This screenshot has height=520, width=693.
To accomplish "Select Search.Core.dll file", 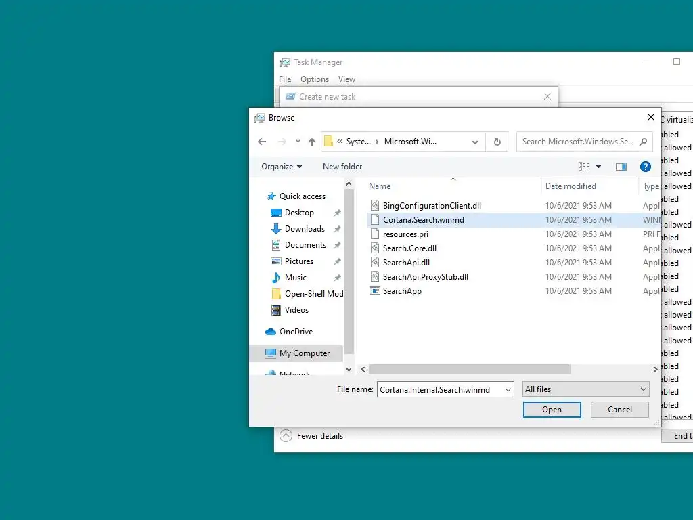I will pyautogui.click(x=409, y=248).
